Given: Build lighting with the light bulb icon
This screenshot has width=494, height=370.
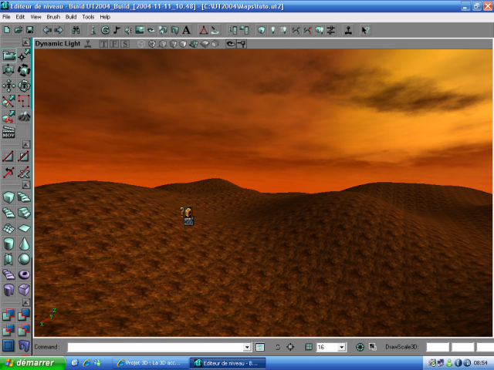Looking at the screenshot, I should point(272,30).
